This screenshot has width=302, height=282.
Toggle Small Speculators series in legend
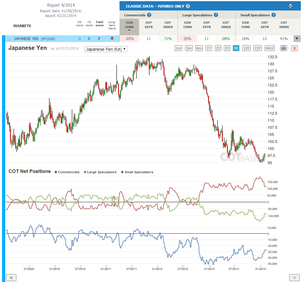(x=137, y=172)
